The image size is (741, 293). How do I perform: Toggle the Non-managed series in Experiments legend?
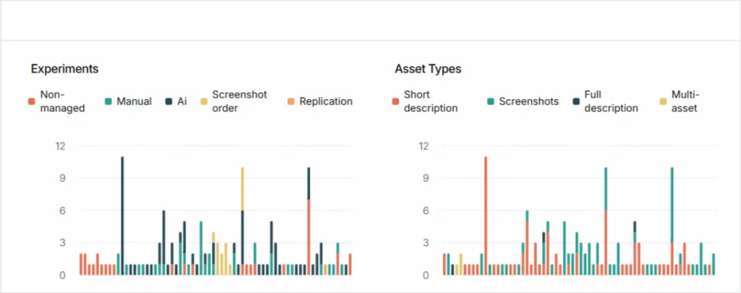tap(52, 101)
